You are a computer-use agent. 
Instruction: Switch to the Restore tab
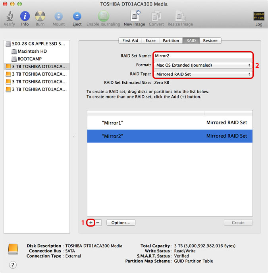click(x=210, y=40)
